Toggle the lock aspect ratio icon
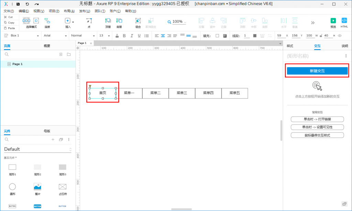The height and width of the screenshot is (211, 352). 321,35
